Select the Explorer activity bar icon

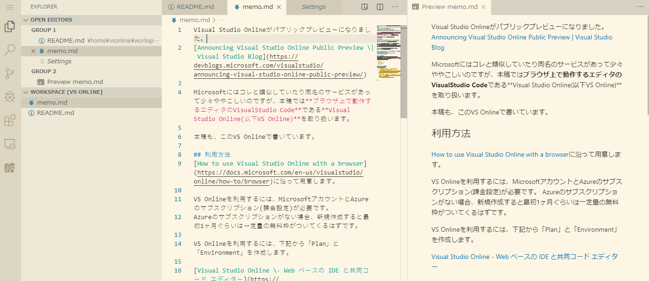click(10, 27)
